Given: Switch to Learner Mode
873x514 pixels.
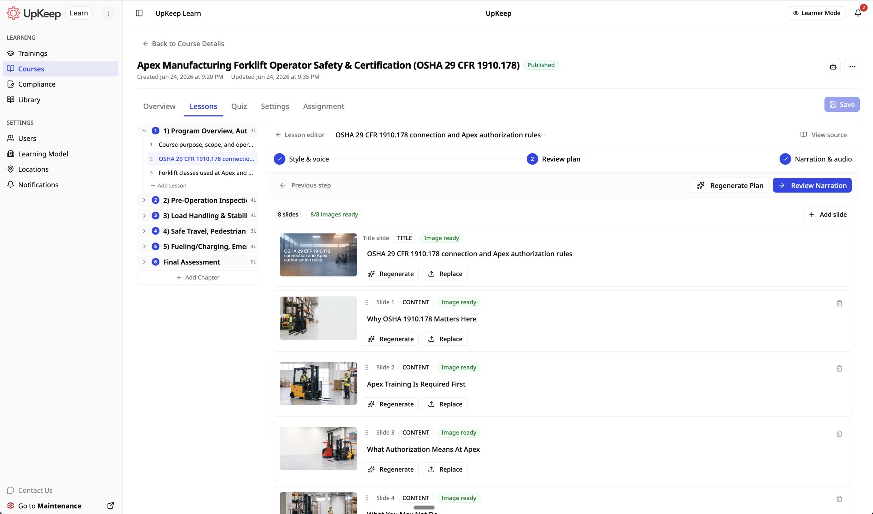Looking at the screenshot, I should pyautogui.click(x=816, y=13).
